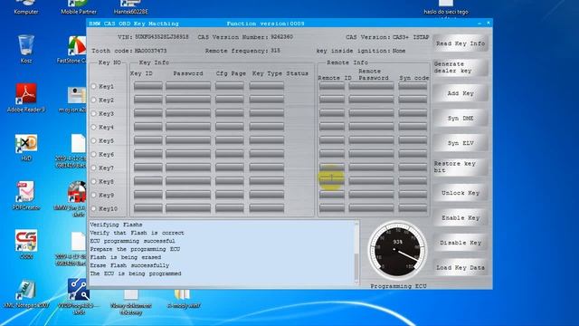579x326 pixels.
Task: Click the Key1 Key ID field
Action: [148, 86]
